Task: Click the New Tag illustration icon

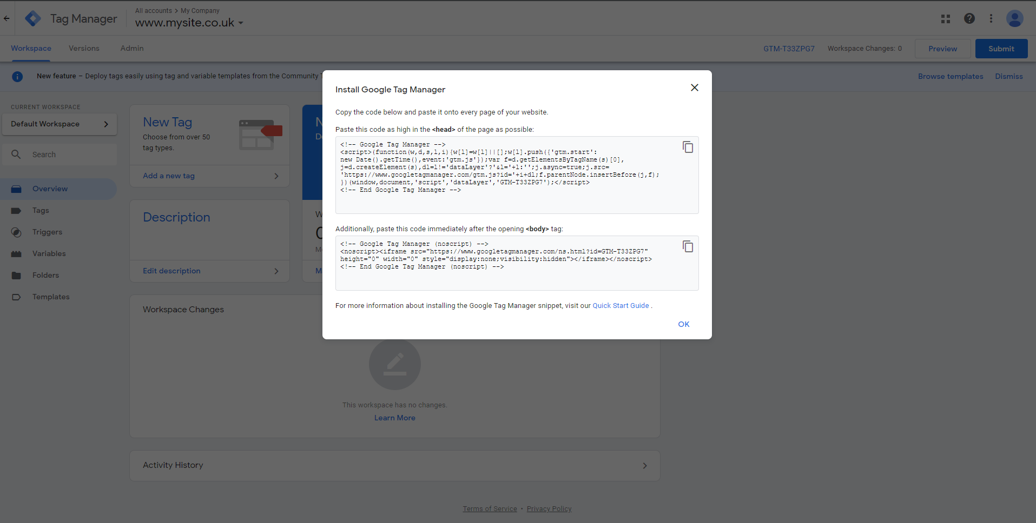Action: pyautogui.click(x=261, y=135)
